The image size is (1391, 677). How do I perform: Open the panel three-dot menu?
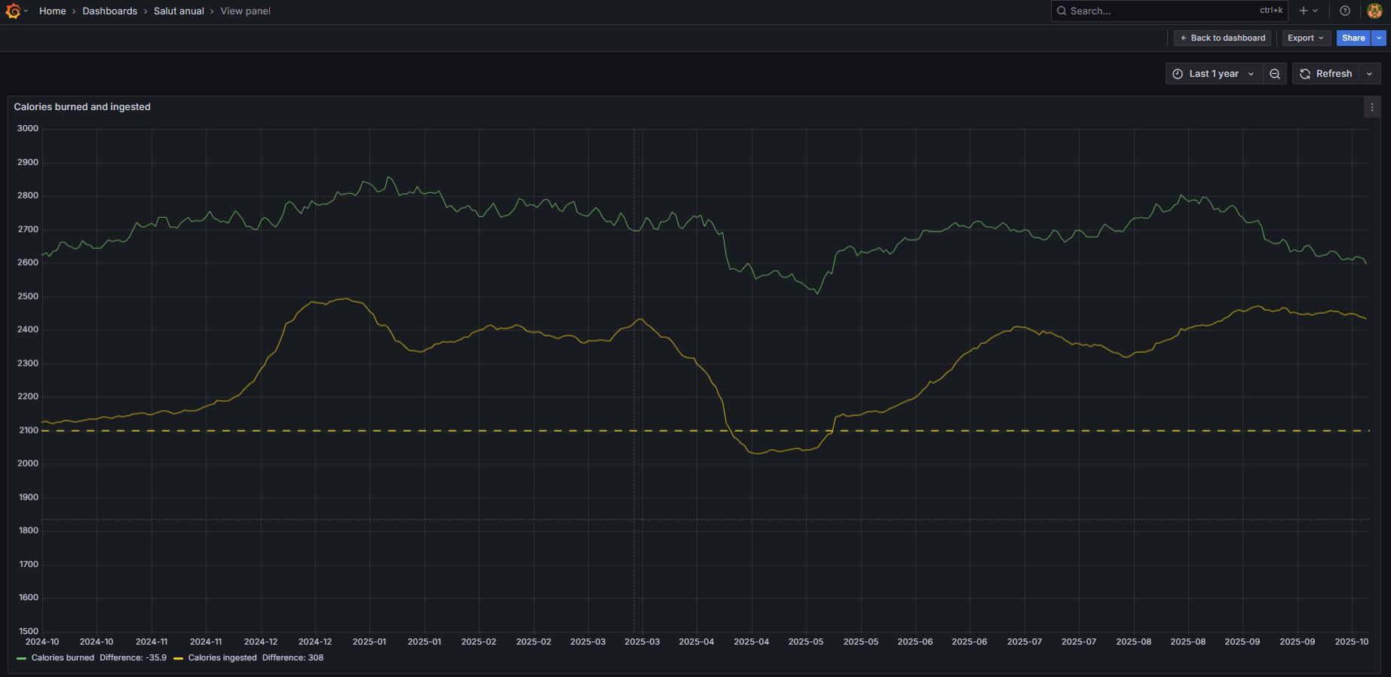coord(1372,108)
